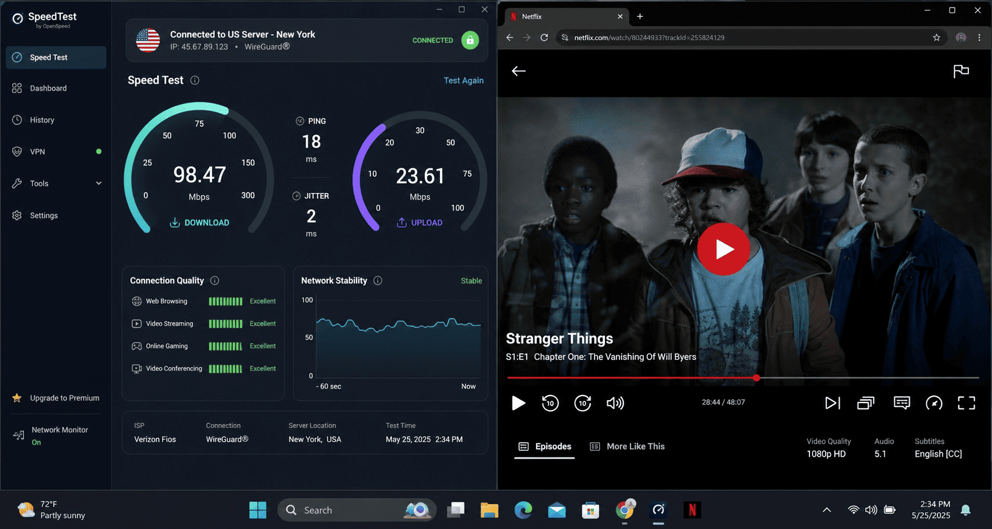Switch to the Episodes tab
Screen dimensions: 992x529
pos(545,446)
